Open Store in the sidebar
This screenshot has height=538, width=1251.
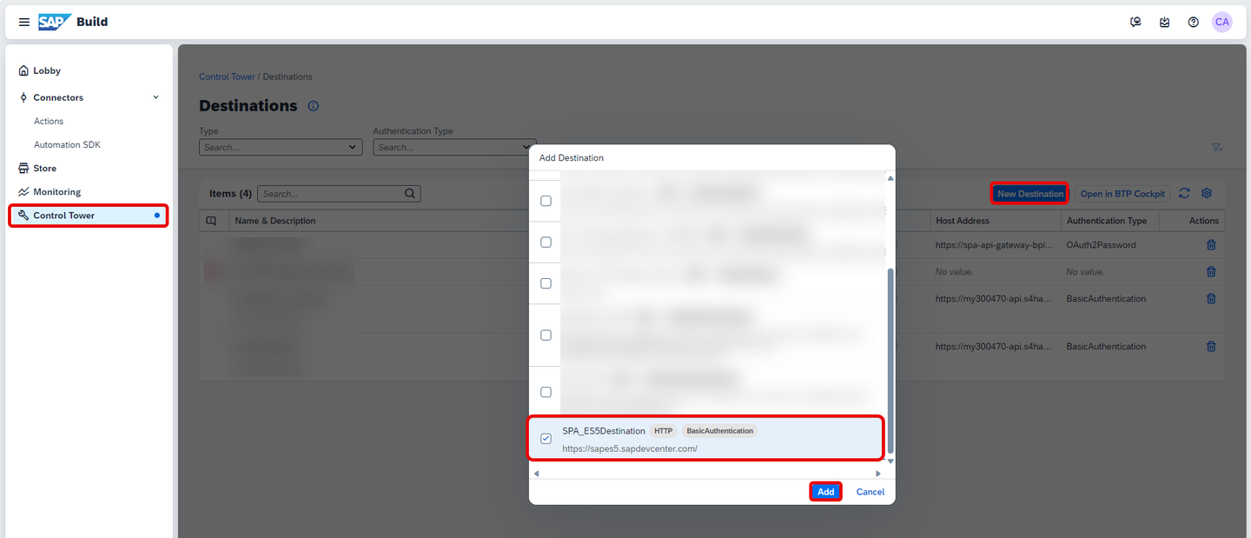[x=44, y=168]
